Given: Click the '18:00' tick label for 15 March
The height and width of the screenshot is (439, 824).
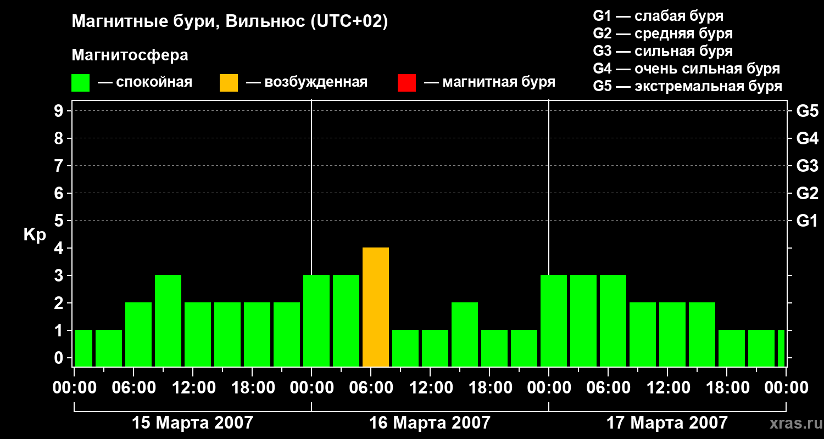Looking at the screenshot, I should 252,388.
